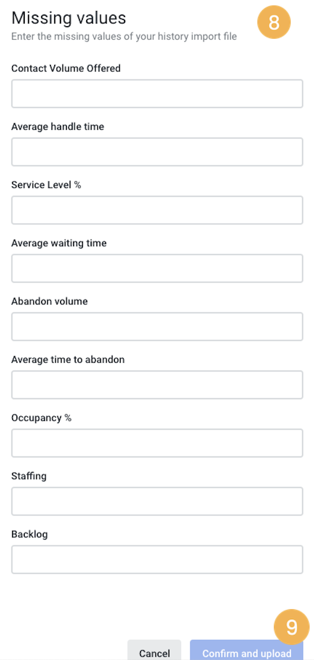314x660 pixels.
Task: Click Confirm and upload button
Action: point(247,651)
